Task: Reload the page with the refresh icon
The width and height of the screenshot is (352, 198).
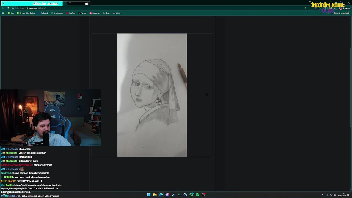Action: coord(8,8)
